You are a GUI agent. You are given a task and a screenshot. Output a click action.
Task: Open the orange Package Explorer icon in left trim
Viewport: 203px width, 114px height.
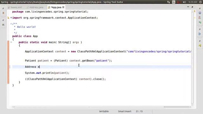(x=3, y=13)
